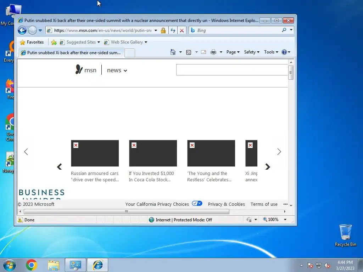
Task: Click the Print icon
Action: click(x=213, y=52)
